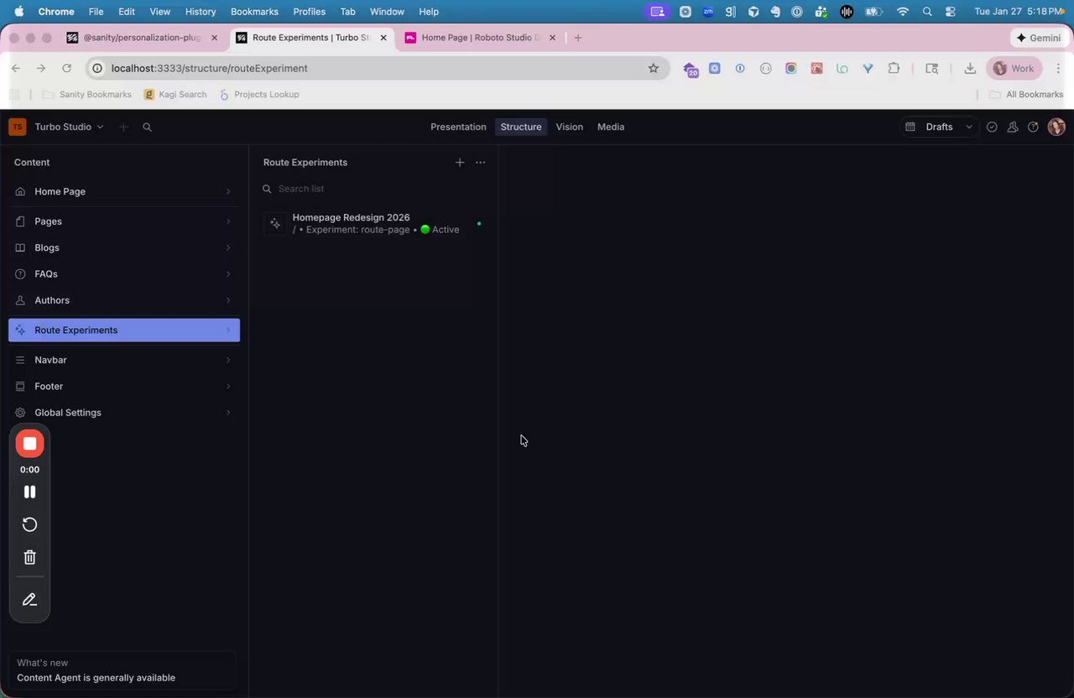Open Blogs in Content list
The width and height of the screenshot is (1074, 698).
coord(124,247)
